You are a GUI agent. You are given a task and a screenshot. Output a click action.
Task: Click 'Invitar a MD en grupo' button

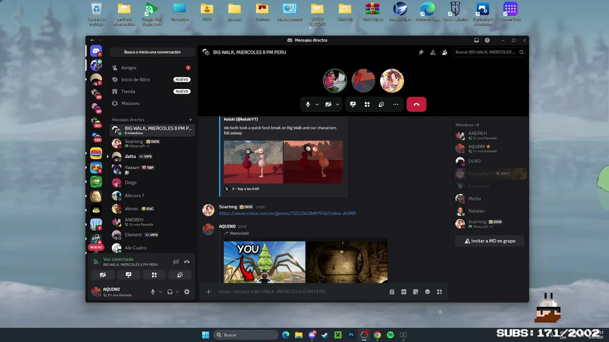click(x=490, y=241)
